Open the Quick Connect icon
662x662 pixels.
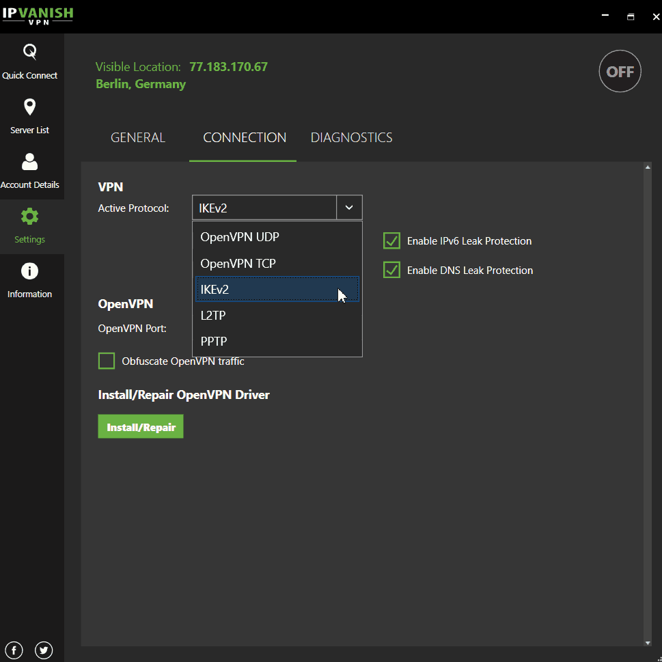click(29, 52)
